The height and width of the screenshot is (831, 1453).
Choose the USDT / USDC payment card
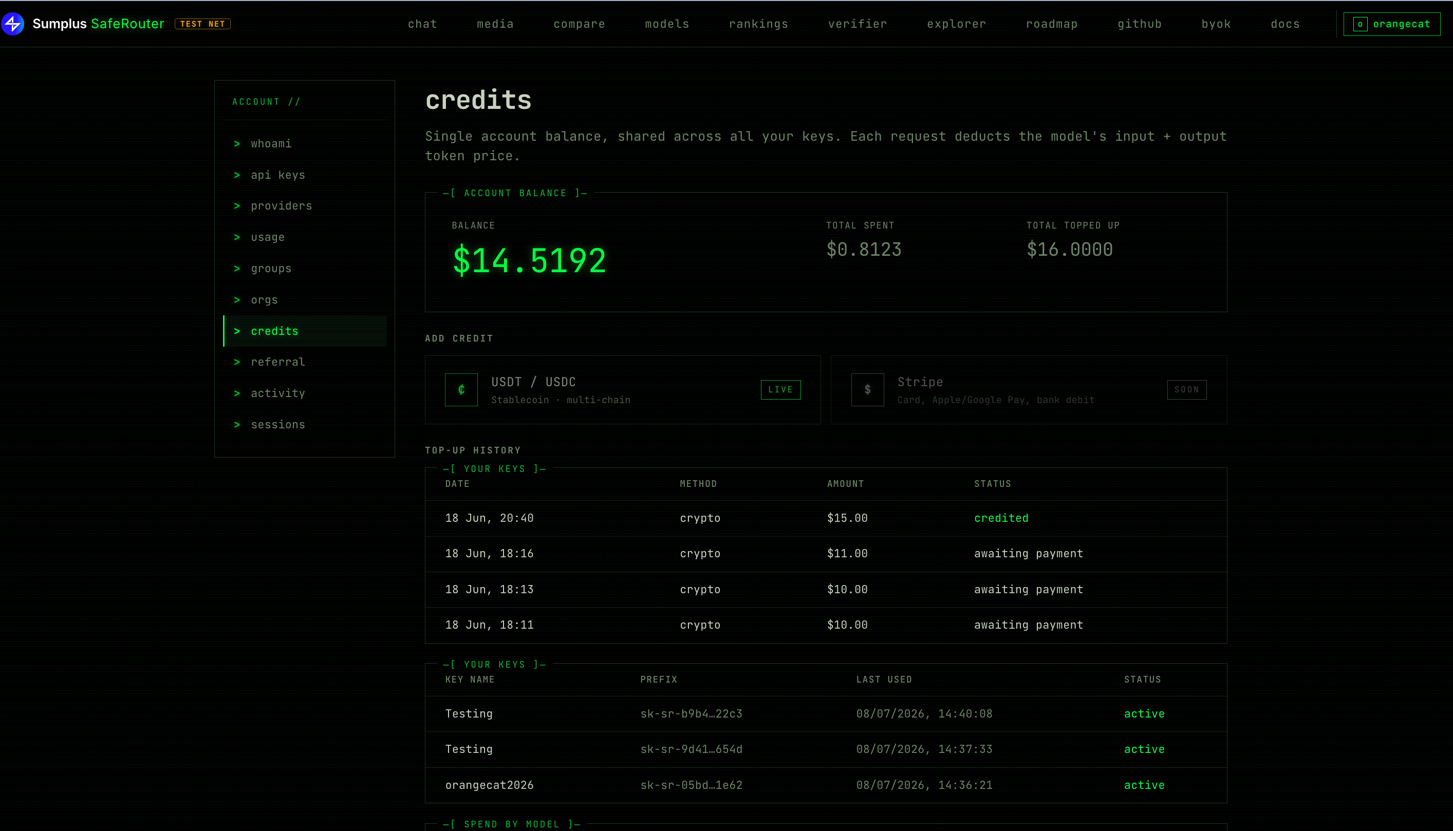623,390
